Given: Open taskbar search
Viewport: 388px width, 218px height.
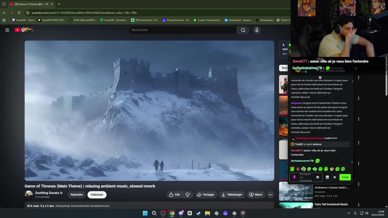Looking at the screenshot, I should (154, 213).
